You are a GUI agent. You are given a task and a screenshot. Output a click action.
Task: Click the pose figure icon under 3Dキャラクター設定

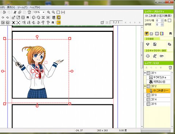[x=155, y=56]
